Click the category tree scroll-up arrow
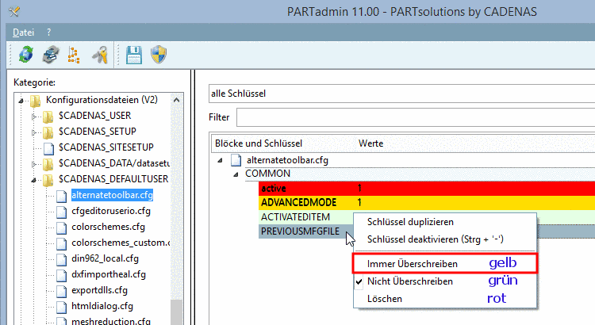The image size is (595, 325). (x=176, y=101)
